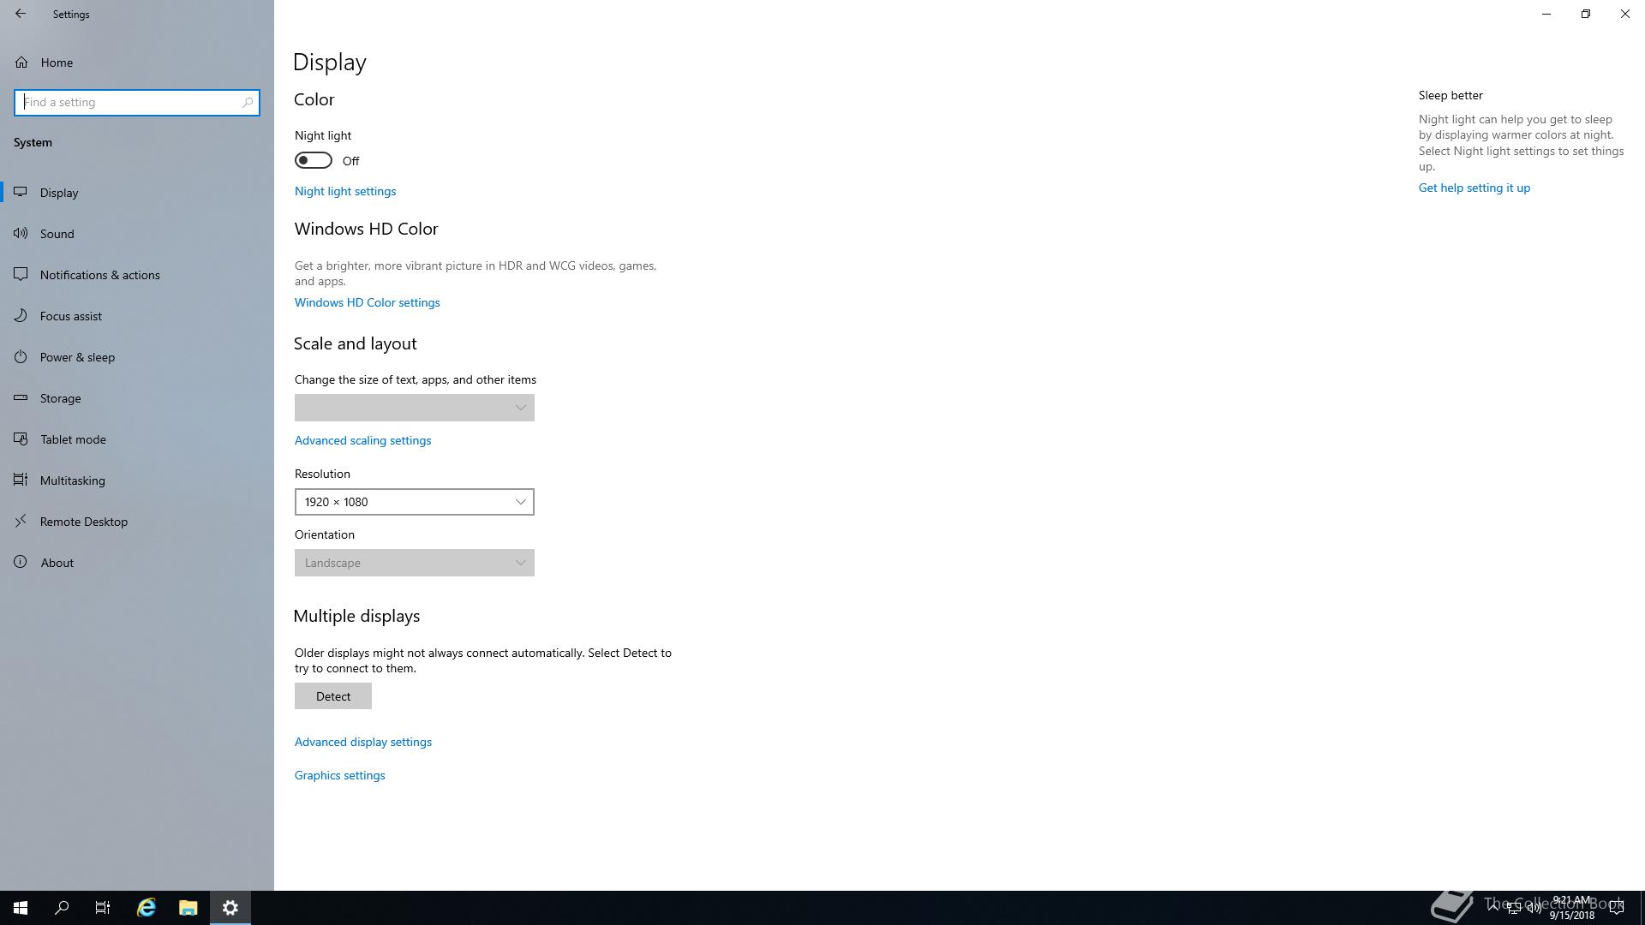Open the text size scaling dropdown
Viewport: 1645px width, 925px height.
pos(415,408)
